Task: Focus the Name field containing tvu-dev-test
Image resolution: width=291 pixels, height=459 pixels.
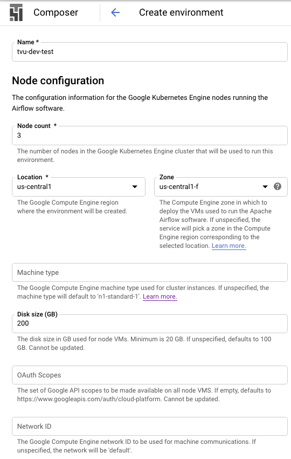Action: point(150,52)
